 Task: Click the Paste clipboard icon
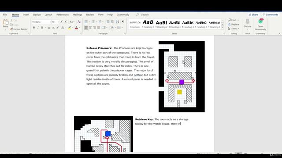point(6,22)
